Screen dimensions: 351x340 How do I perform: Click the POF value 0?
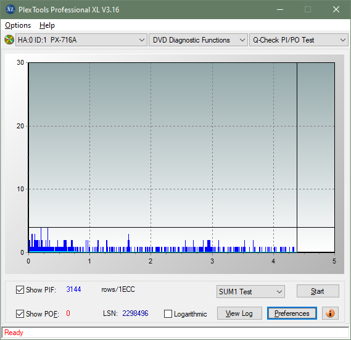coord(68,313)
